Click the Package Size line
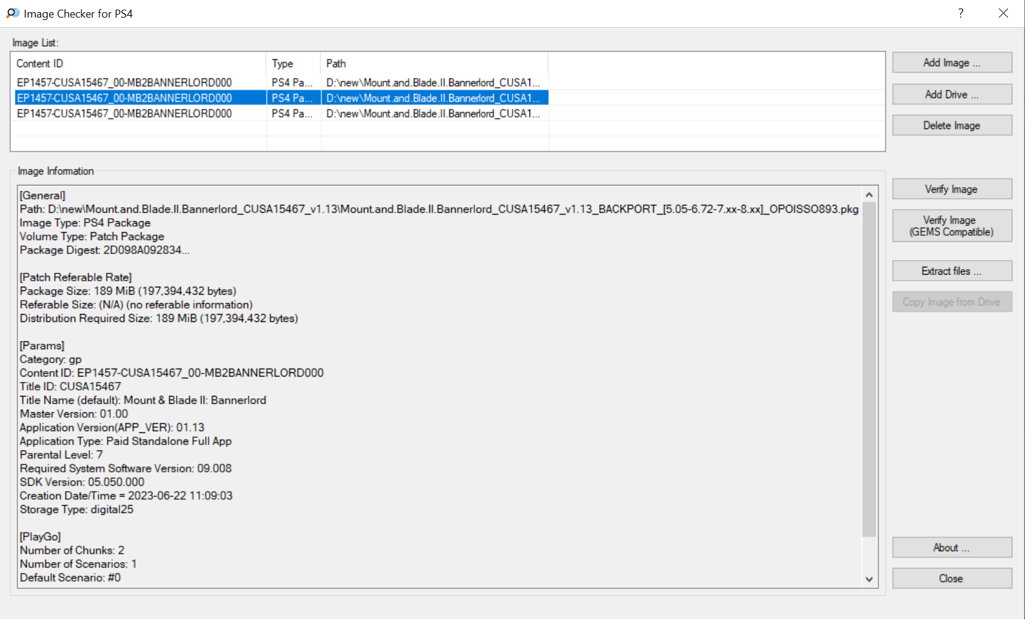1025x619 pixels. pyautogui.click(x=128, y=291)
